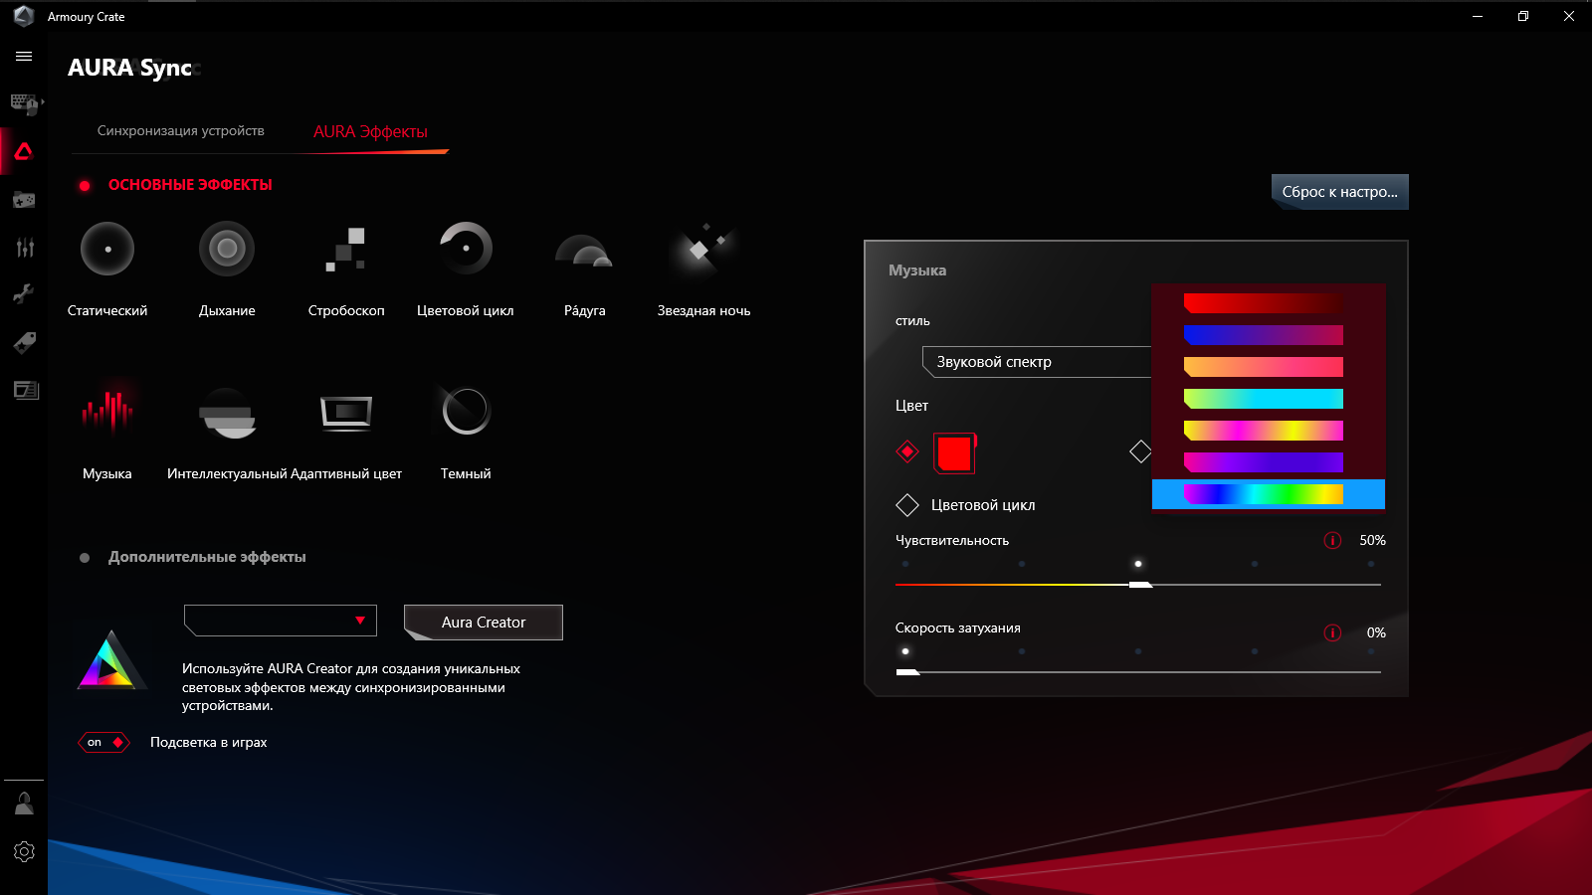Screen dimensions: 1592x895
Task: Select the single color radio beside red swatch
Action: point(907,451)
